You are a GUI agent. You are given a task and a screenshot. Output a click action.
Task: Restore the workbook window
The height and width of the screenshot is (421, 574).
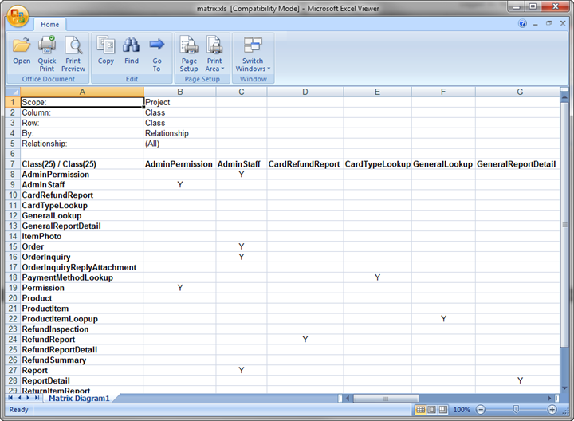pos(548,23)
